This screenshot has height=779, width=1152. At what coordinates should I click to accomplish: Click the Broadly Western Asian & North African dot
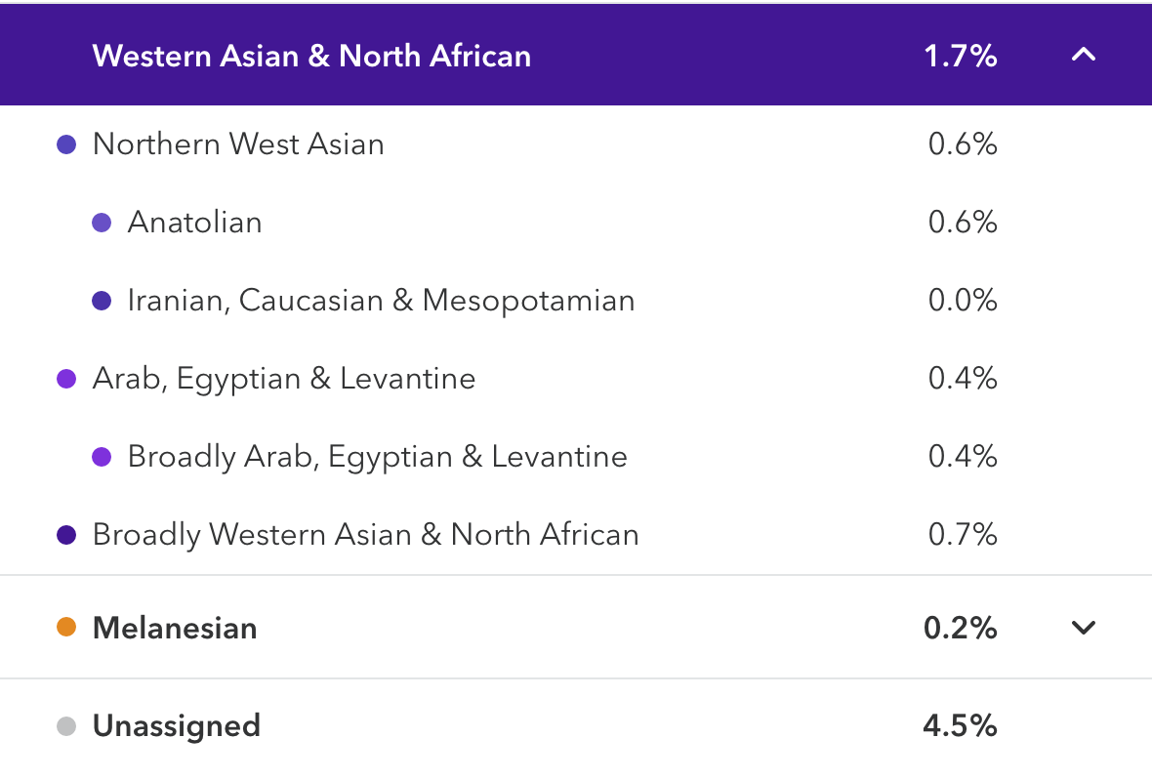[66, 535]
